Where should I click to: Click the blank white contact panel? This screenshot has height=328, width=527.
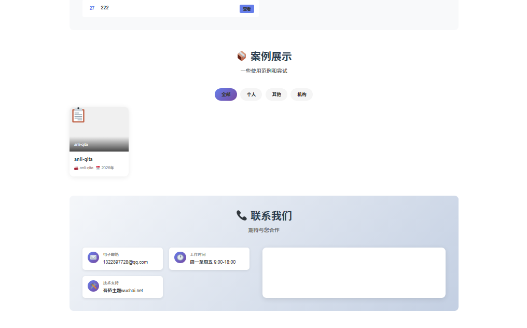tap(354, 273)
